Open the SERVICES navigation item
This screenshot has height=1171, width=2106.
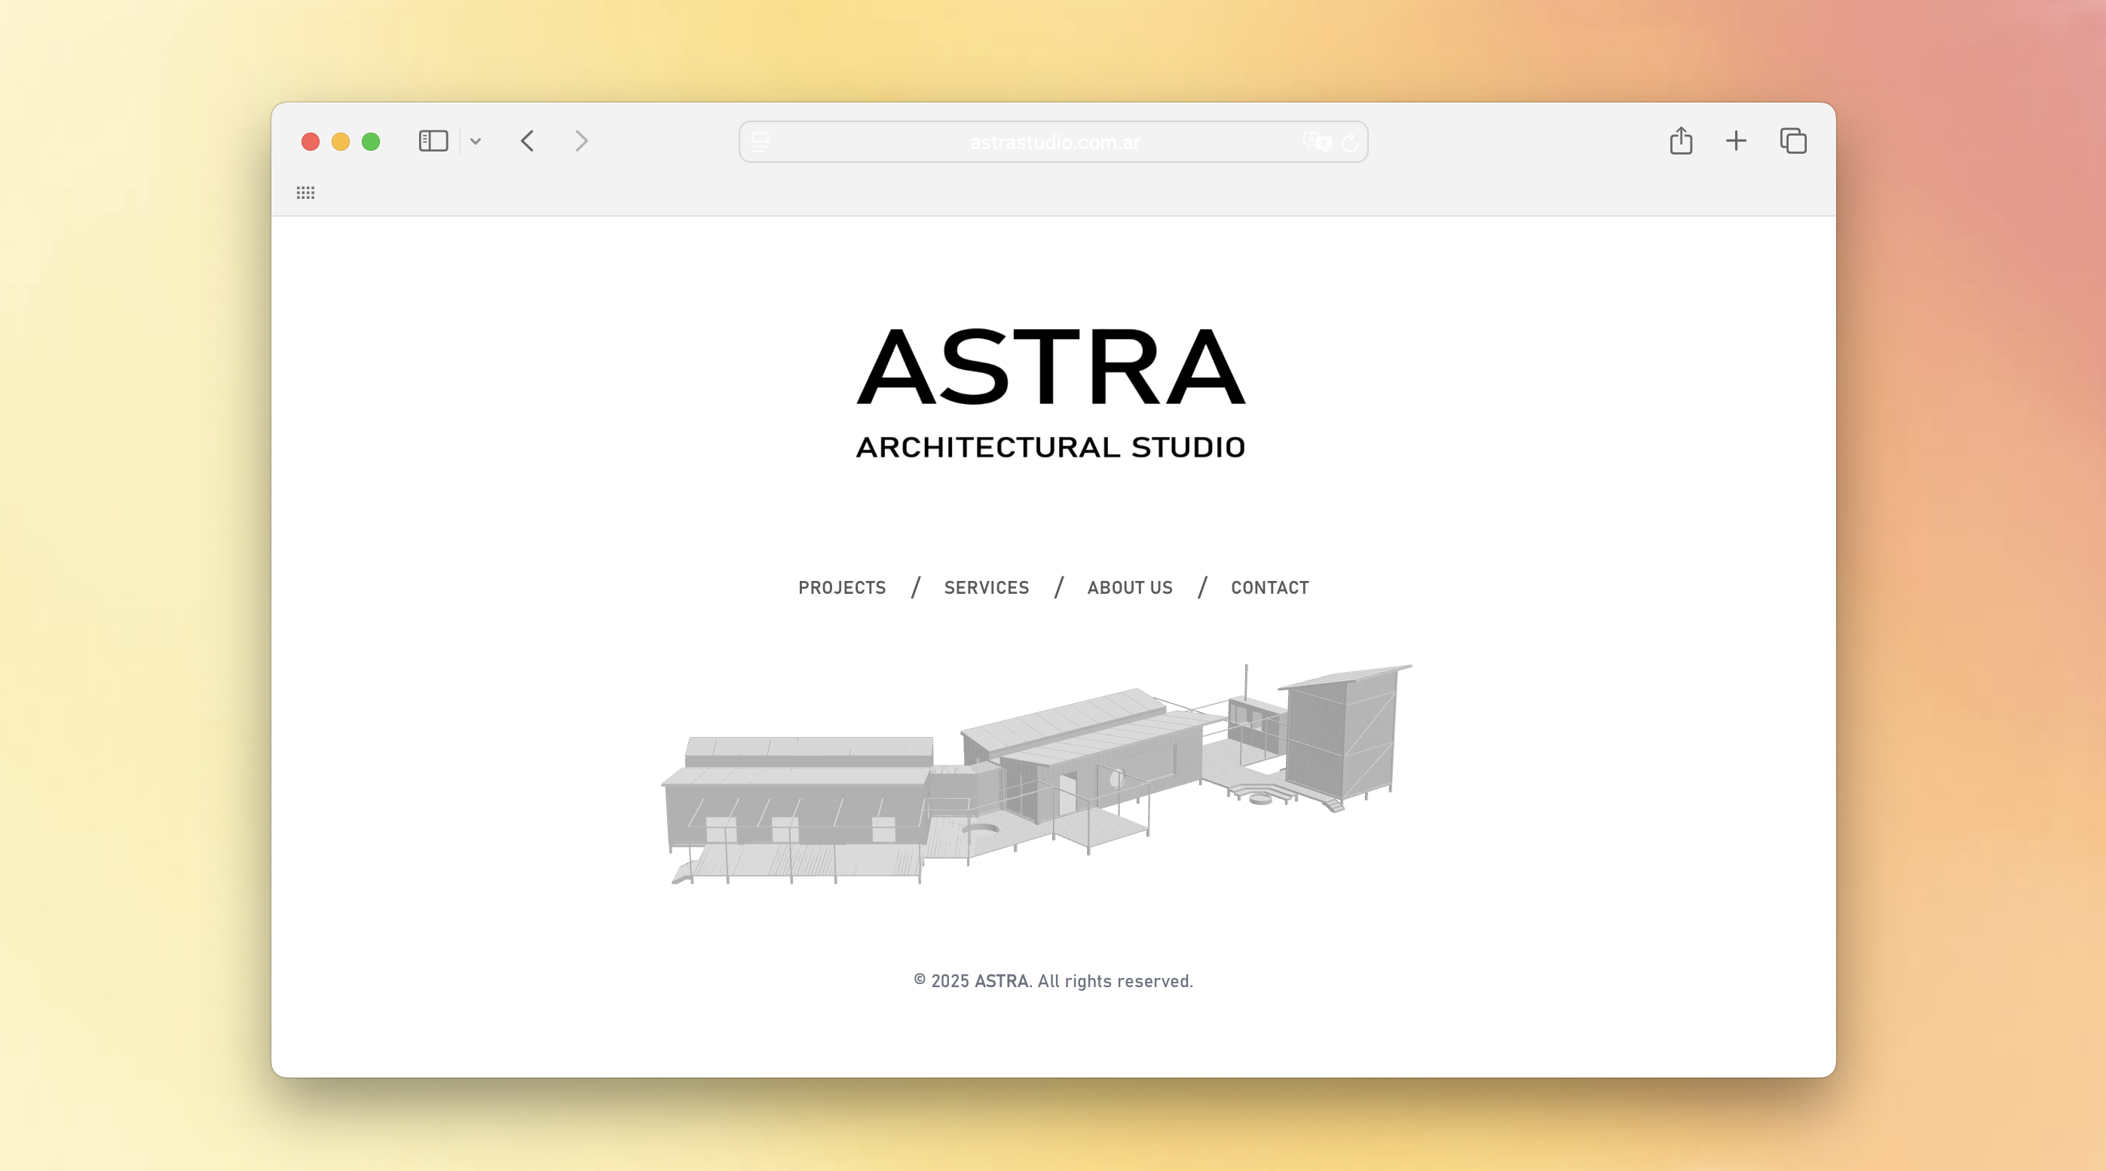(986, 588)
